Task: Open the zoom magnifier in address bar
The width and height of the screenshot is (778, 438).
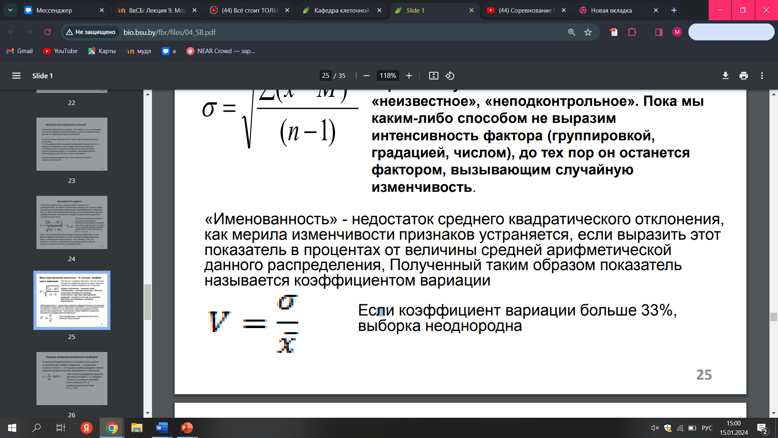Action: (571, 32)
